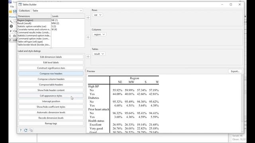
Task: Click Show/hide header content button
Action: pyautogui.click(x=51, y=90)
